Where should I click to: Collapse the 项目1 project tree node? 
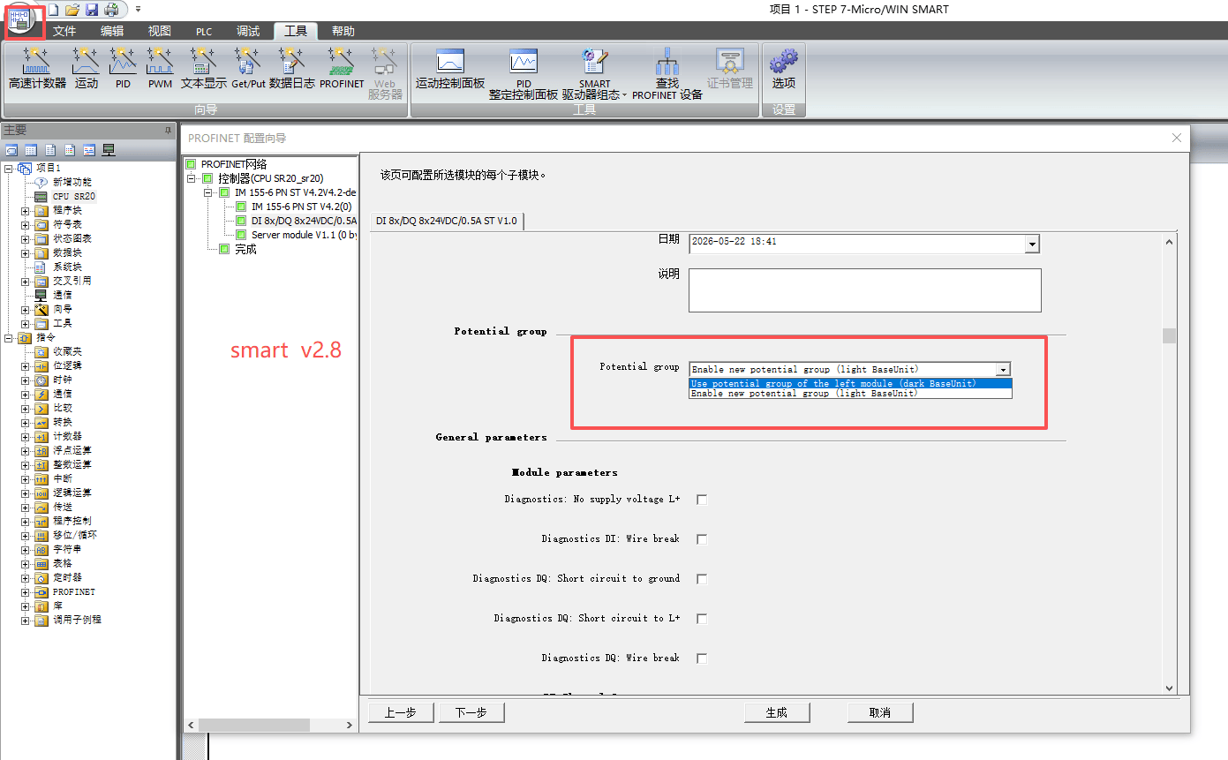(9, 168)
